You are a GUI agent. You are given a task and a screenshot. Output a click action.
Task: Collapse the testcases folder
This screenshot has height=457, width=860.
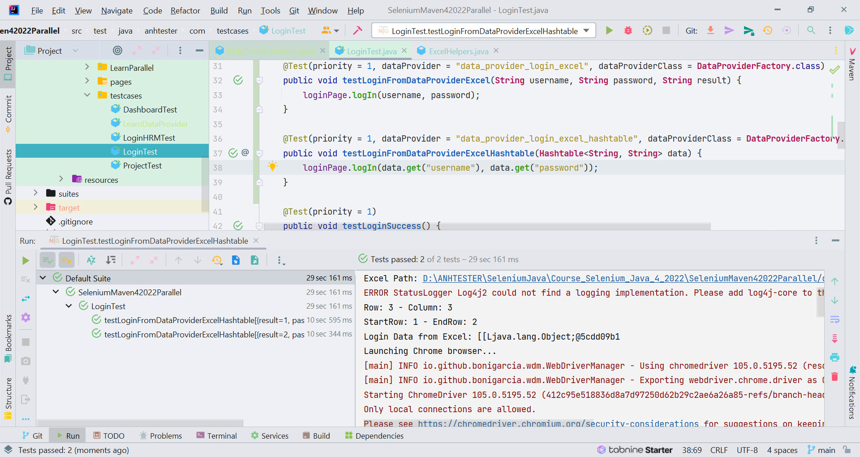point(87,95)
